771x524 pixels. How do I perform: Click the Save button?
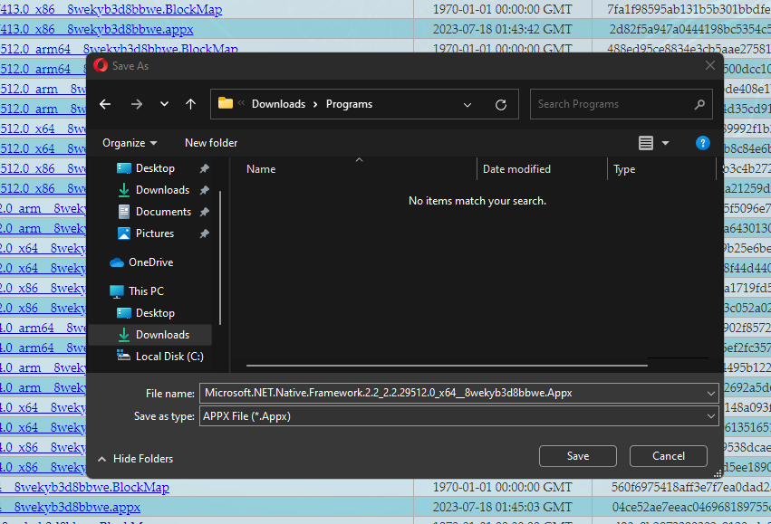pos(578,456)
